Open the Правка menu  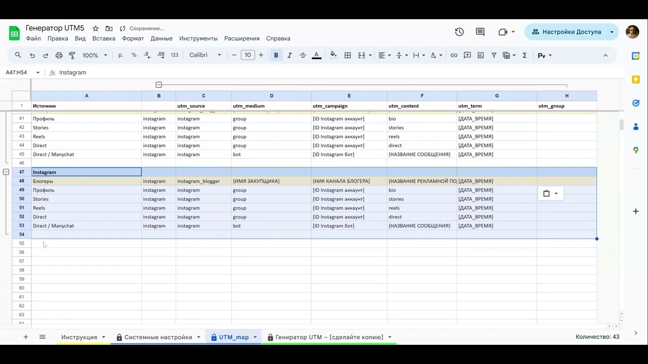coord(58,38)
